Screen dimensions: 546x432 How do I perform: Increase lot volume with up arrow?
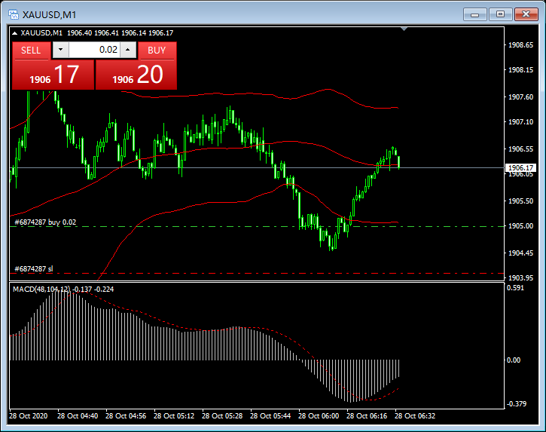click(x=128, y=50)
